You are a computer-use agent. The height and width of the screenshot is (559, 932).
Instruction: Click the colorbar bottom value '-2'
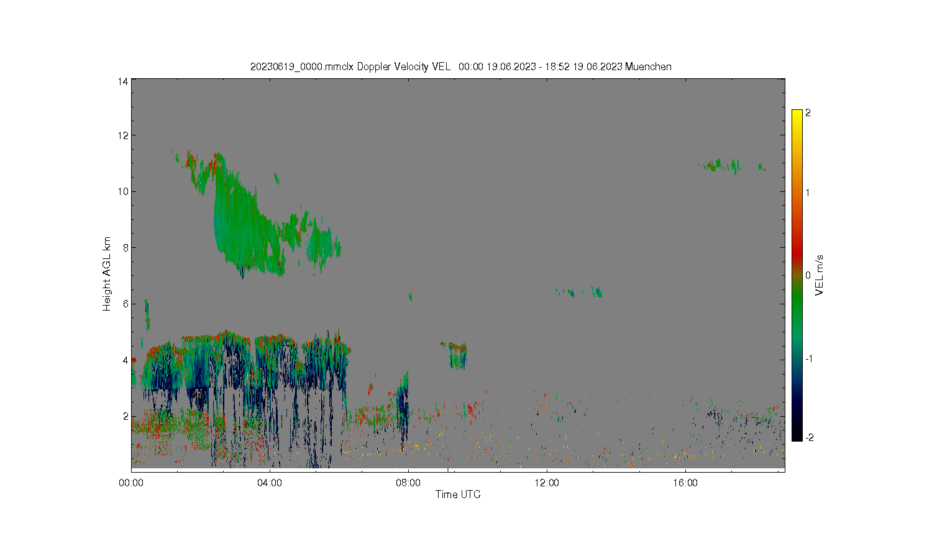[809, 438]
